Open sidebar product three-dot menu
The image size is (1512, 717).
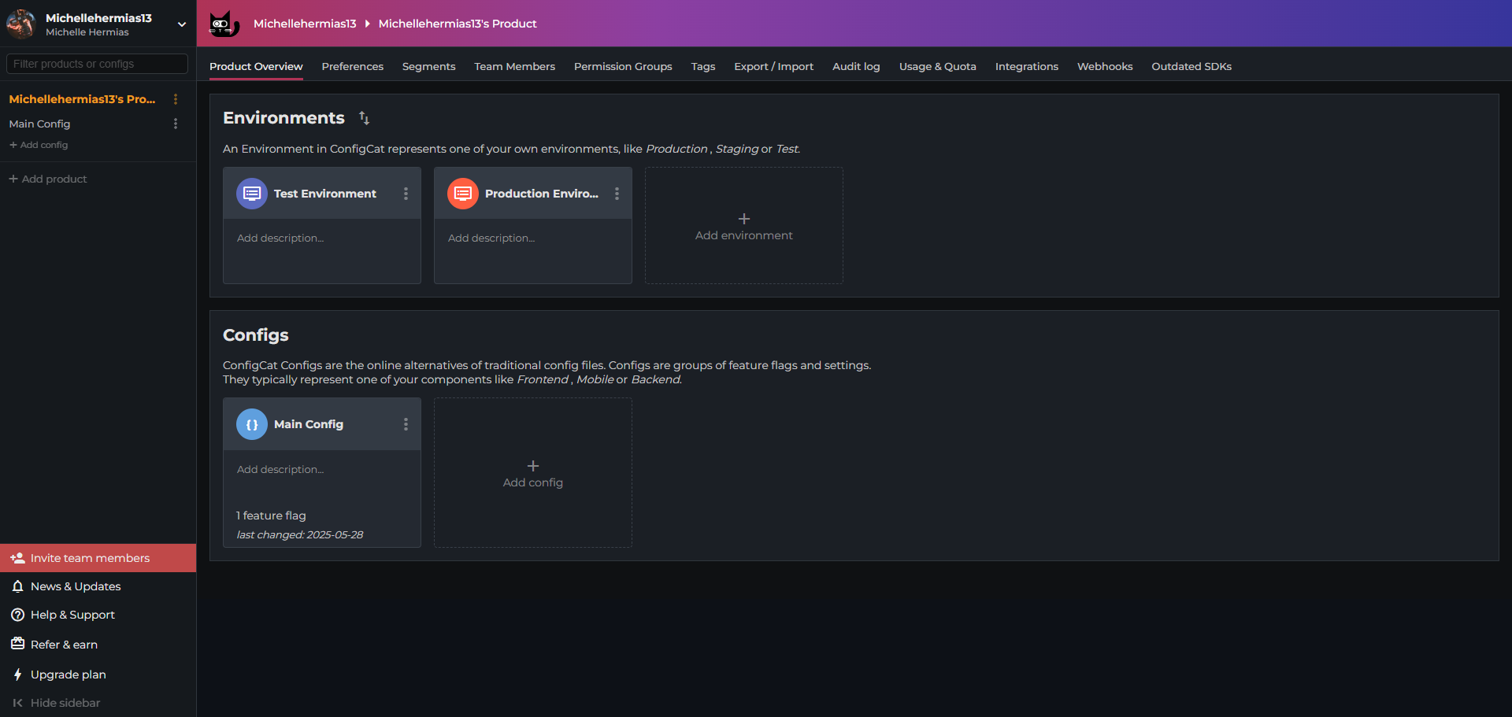pyautogui.click(x=176, y=99)
